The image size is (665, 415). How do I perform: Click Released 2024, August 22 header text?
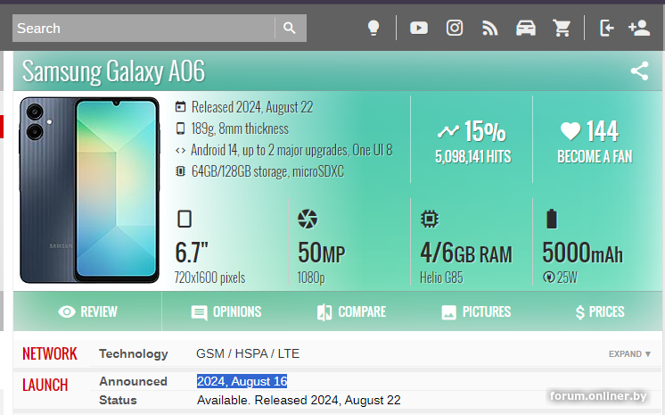[x=252, y=107]
